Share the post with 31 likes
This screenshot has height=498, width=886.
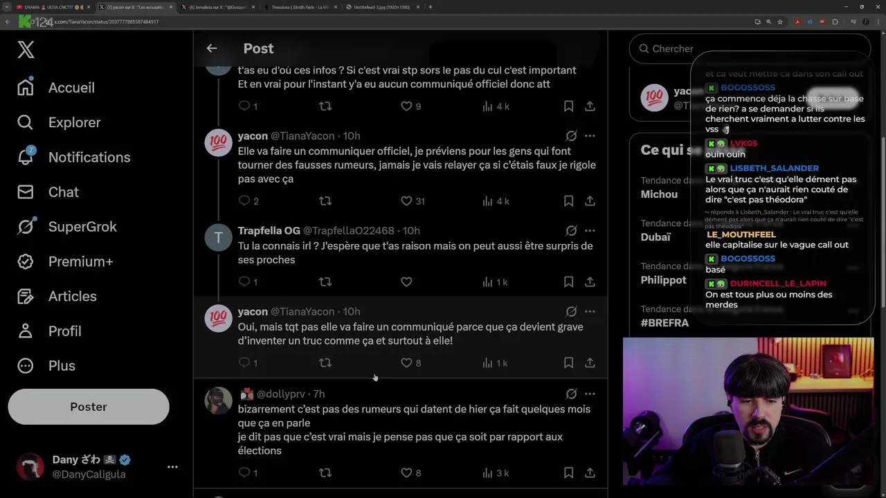pos(590,201)
